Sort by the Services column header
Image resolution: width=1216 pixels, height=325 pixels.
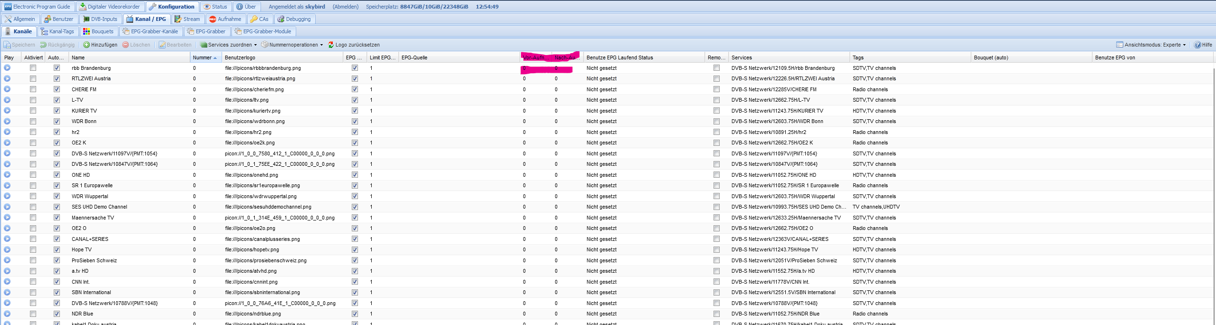(x=789, y=57)
